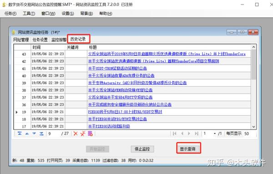
Task: Click the 用时: 0 0:2:32 status text
Action: pos(141,160)
